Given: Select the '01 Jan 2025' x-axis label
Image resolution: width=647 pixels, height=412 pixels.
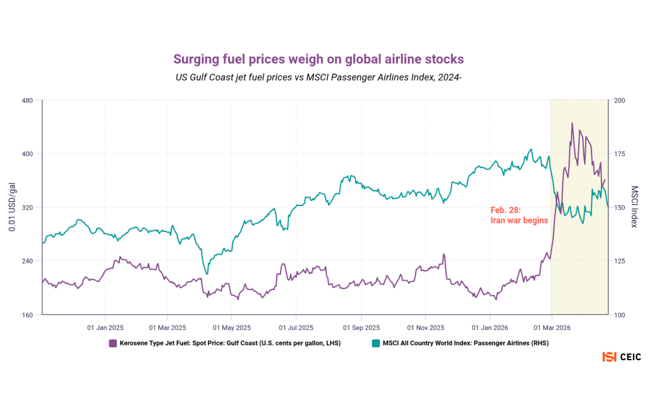Looking at the screenshot, I should pos(105,327).
